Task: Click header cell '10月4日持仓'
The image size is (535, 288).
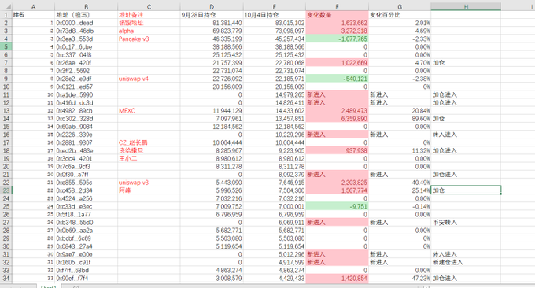Action: [275, 15]
